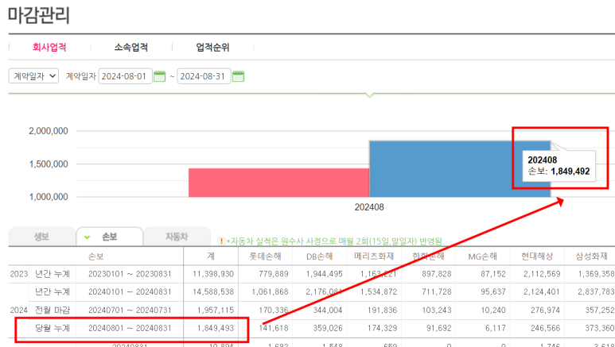Click the 전월 마감 row label
Image resolution: width=615 pixels, height=347 pixels.
[53, 310]
